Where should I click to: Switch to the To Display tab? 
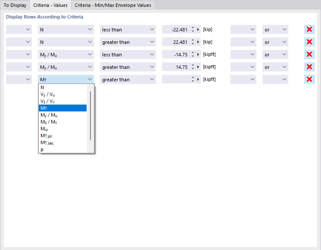pos(15,5)
